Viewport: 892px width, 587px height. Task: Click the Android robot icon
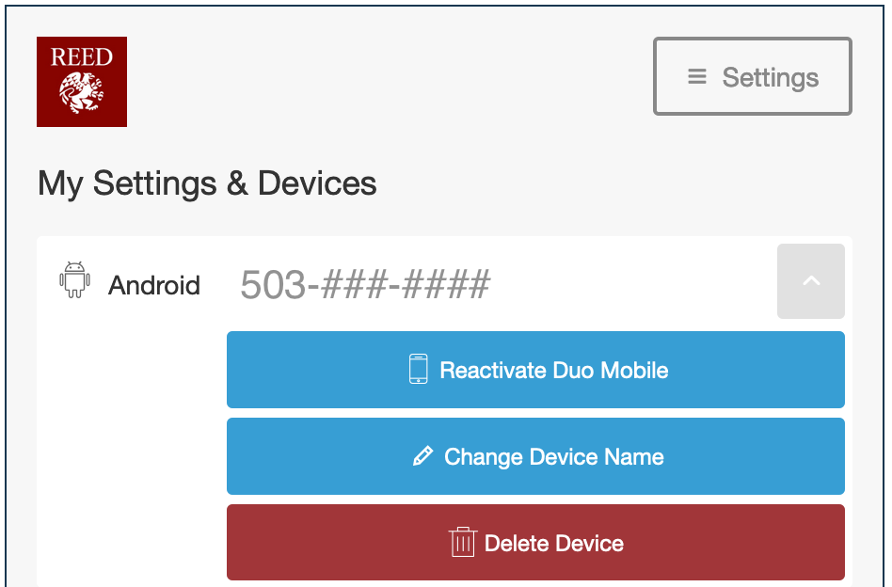pyautogui.click(x=74, y=280)
